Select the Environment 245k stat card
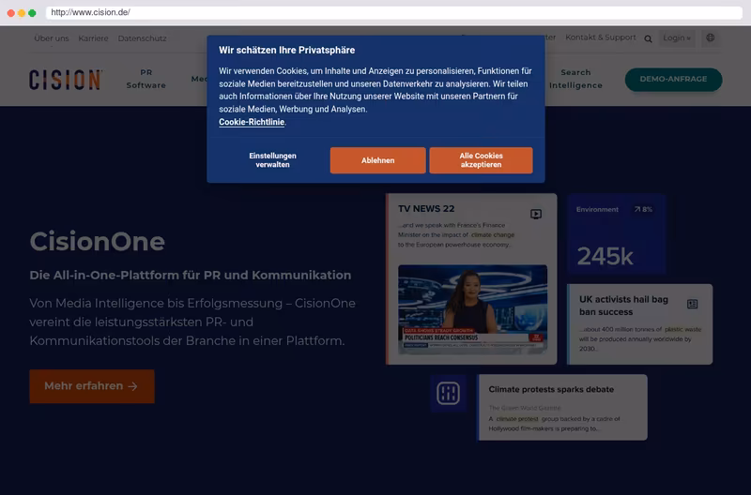 617,233
